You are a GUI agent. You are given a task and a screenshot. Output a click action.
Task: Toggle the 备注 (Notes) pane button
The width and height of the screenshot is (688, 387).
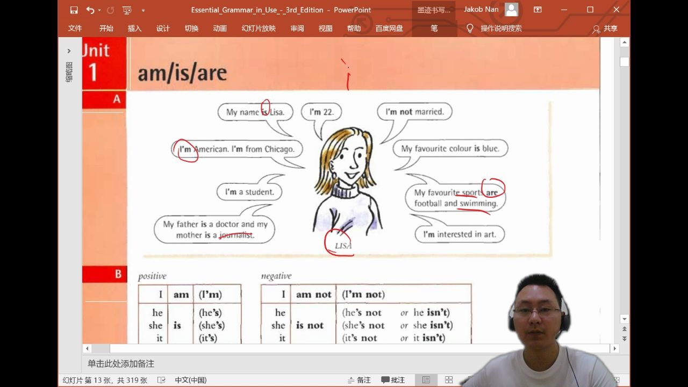tap(359, 380)
